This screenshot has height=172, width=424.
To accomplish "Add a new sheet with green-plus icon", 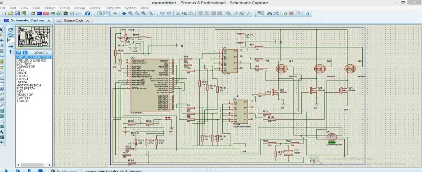I will (x=285, y=13).
